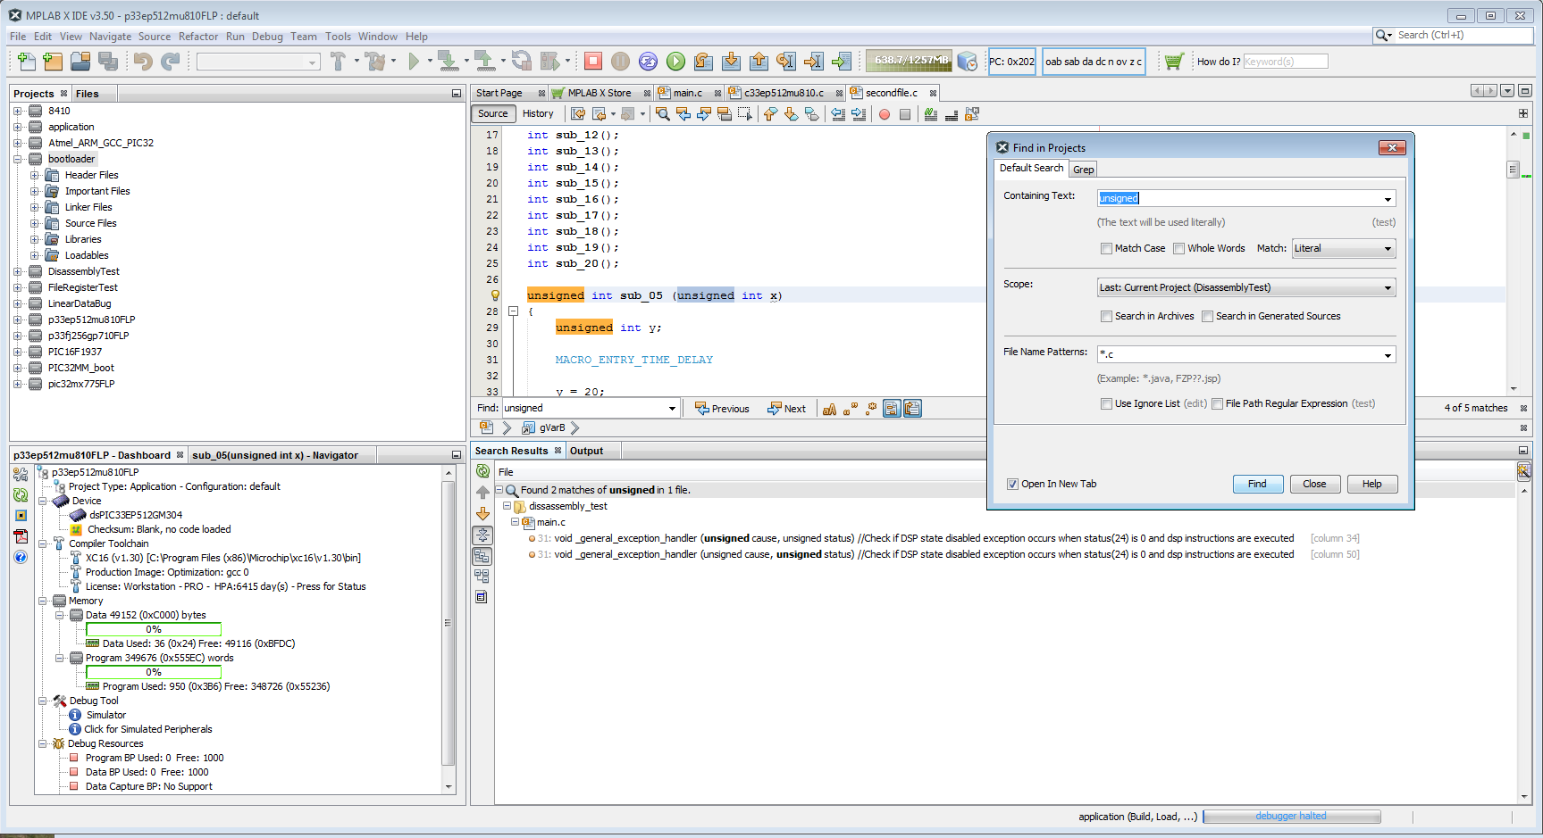Image resolution: width=1543 pixels, height=838 pixels.
Task: Select the Clean and Build Project icon
Action: (x=373, y=61)
